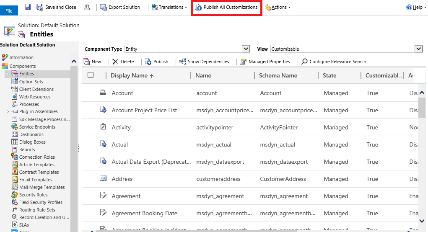Image resolution: width=428 pixels, height=232 pixels.
Task: Sort by State column header
Action: [x=329, y=75]
